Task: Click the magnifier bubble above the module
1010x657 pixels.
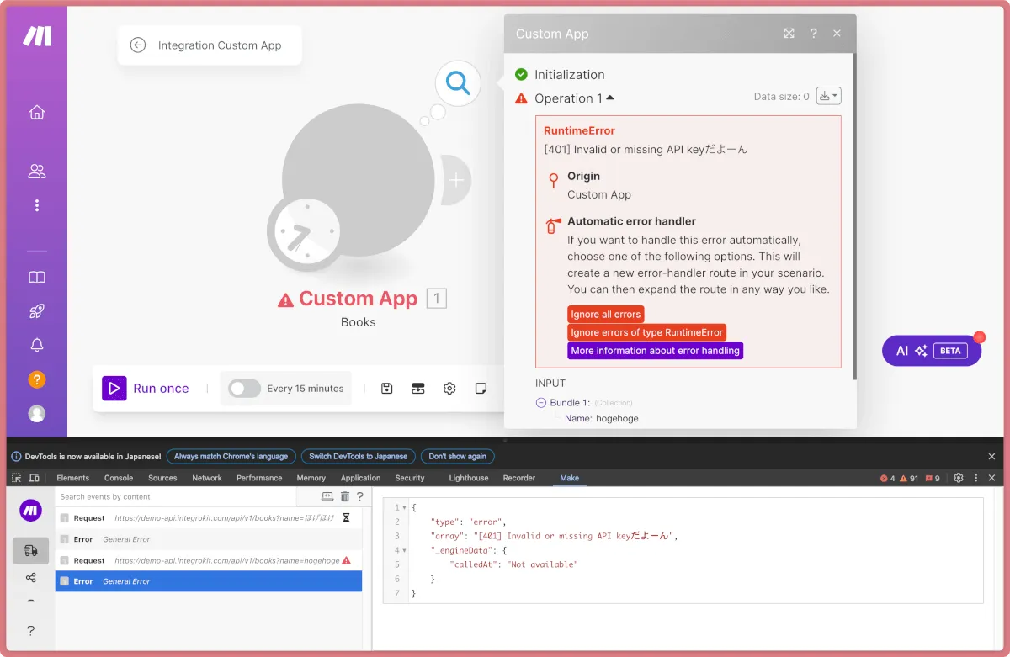Action: coord(458,82)
